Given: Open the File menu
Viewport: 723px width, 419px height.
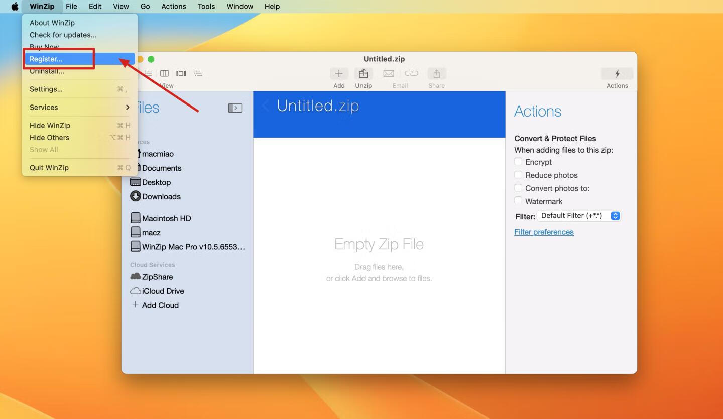Looking at the screenshot, I should [x=71, y=6].
